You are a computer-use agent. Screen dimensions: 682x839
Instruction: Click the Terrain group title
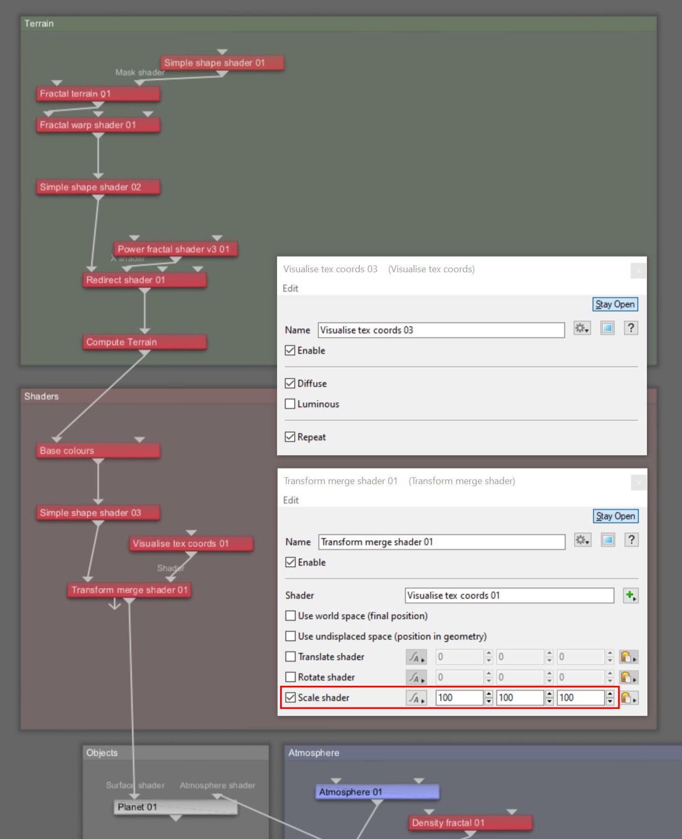pyautogui.click(x=39, y=24)
